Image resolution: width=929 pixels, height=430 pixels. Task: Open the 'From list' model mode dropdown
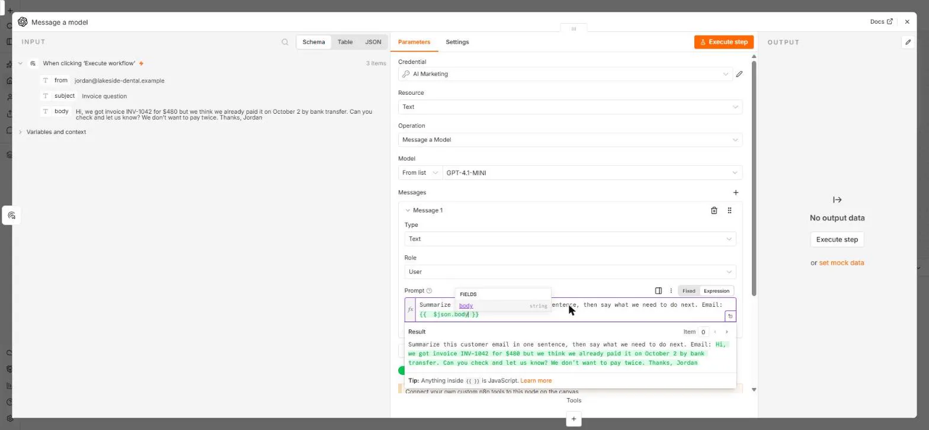[x=421, y=173]
